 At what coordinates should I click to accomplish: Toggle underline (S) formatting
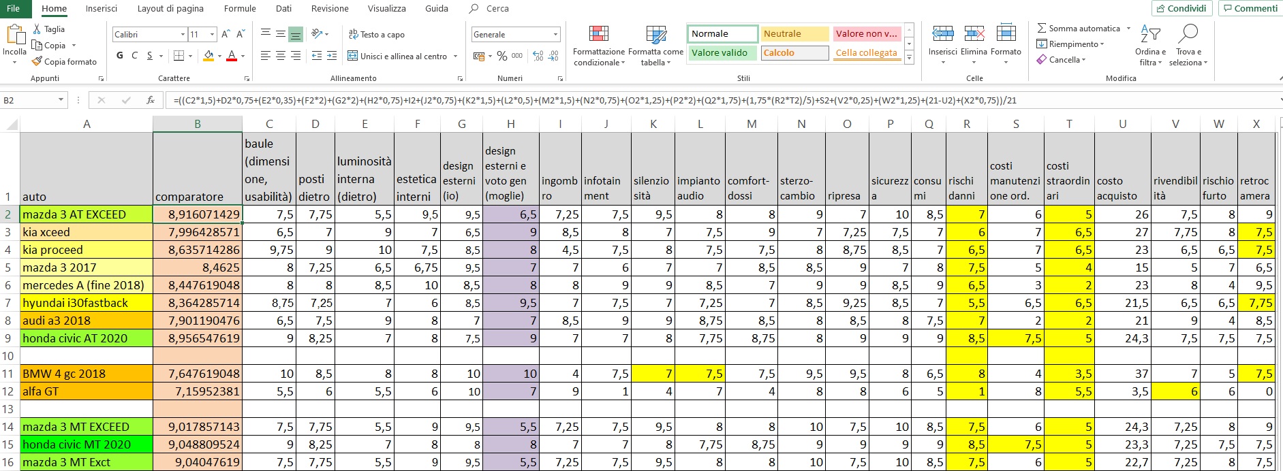click(150, 56)
